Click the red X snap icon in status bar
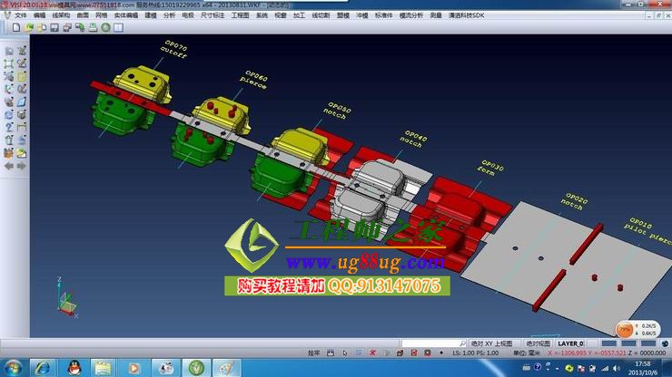Viewport: 672px width, 377px height. coord(372,353)
